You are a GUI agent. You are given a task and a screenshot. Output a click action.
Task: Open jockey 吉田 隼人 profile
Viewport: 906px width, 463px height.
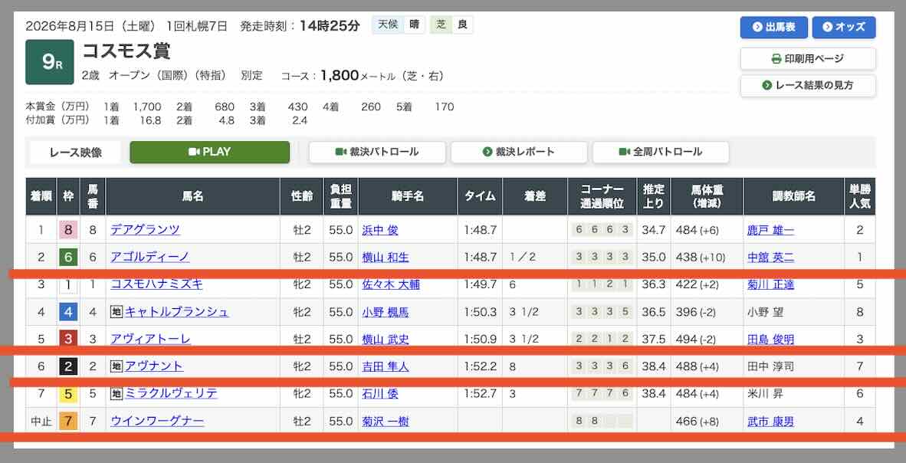pos(386,366)
